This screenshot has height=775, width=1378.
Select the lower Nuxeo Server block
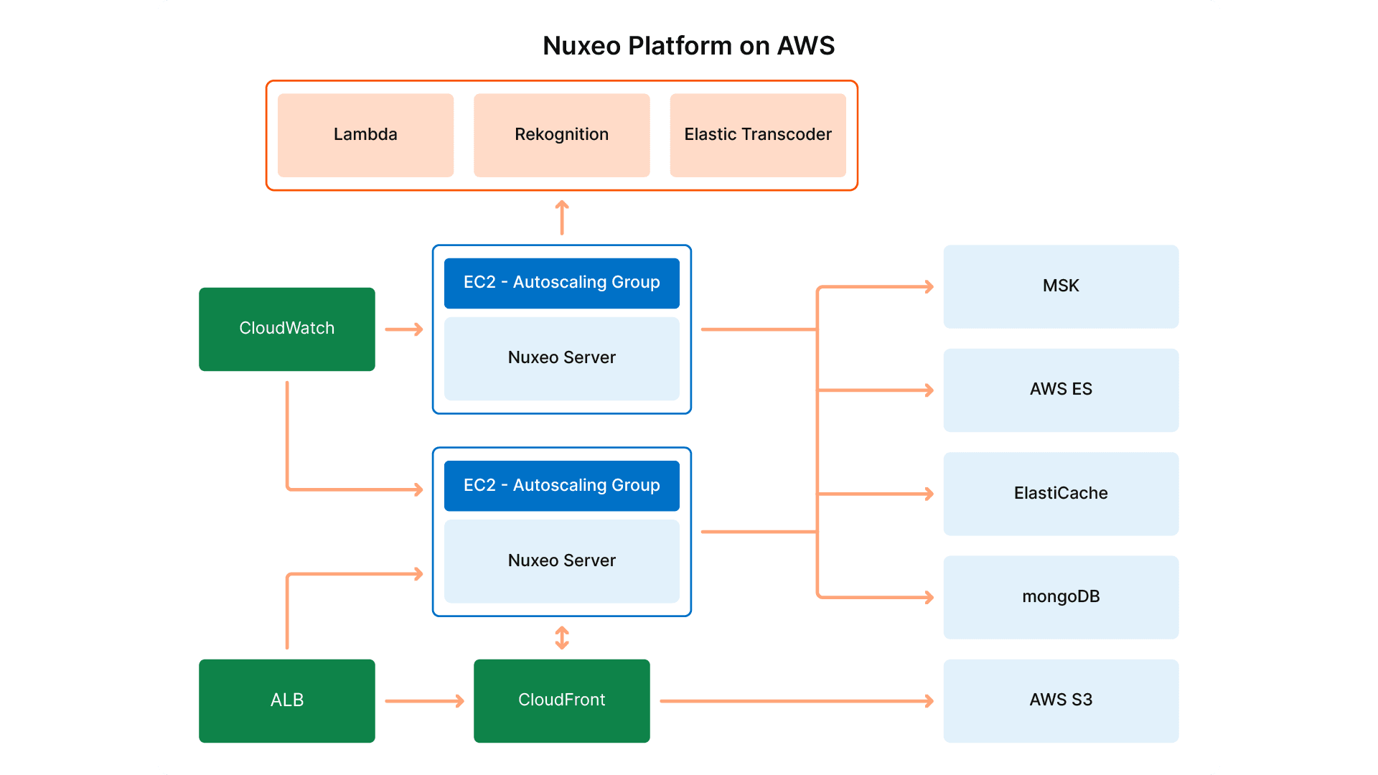click(x=561, y=560)
